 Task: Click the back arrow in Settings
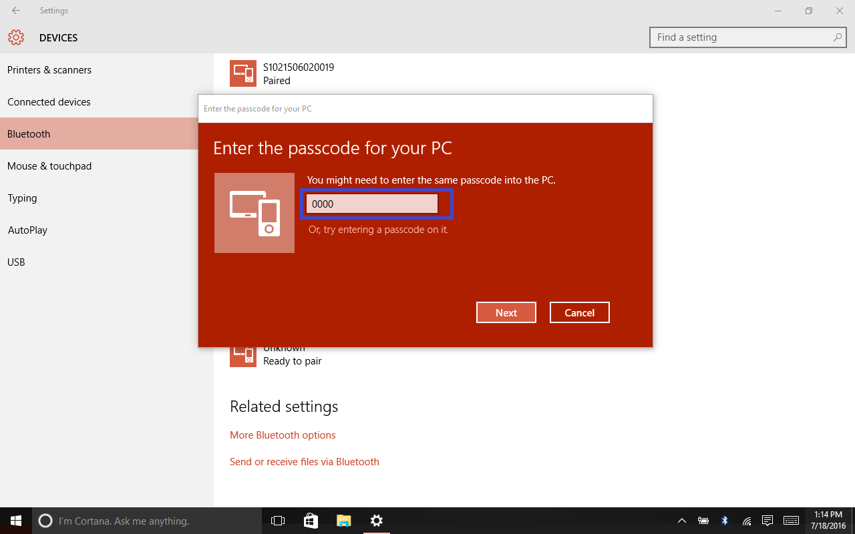point(16,11)
